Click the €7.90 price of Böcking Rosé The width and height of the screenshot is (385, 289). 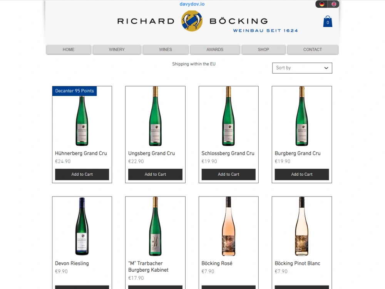pyautogui.click(x=208, y=272)
